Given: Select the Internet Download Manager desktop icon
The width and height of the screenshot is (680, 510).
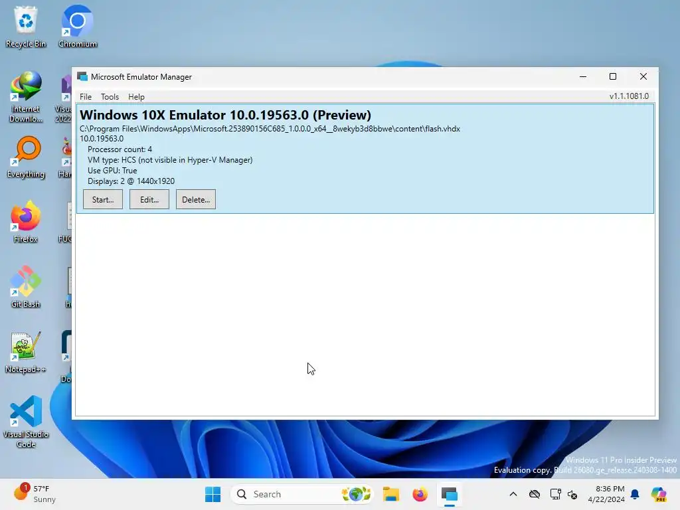Looking at the screenshot, I should point(26,97).
